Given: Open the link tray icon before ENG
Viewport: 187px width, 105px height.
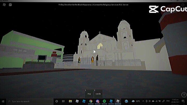Looking at the screenshot, I should (x=163, y=101).
